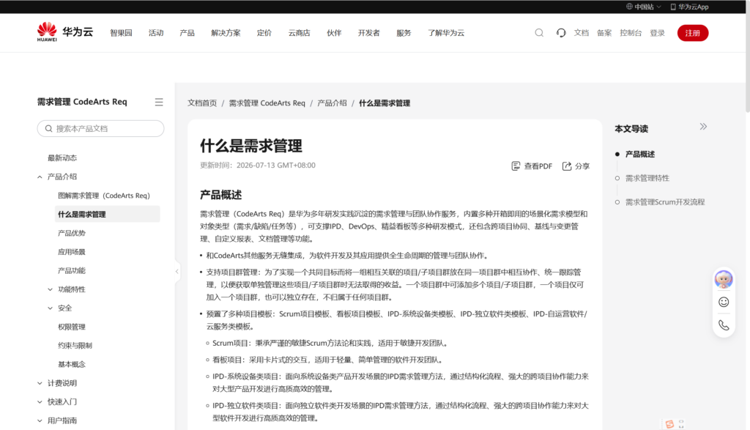Open 产品功能 in the sidebar
Image resolution: width=750 pixels, height=430 pixels.
(72, 270)
